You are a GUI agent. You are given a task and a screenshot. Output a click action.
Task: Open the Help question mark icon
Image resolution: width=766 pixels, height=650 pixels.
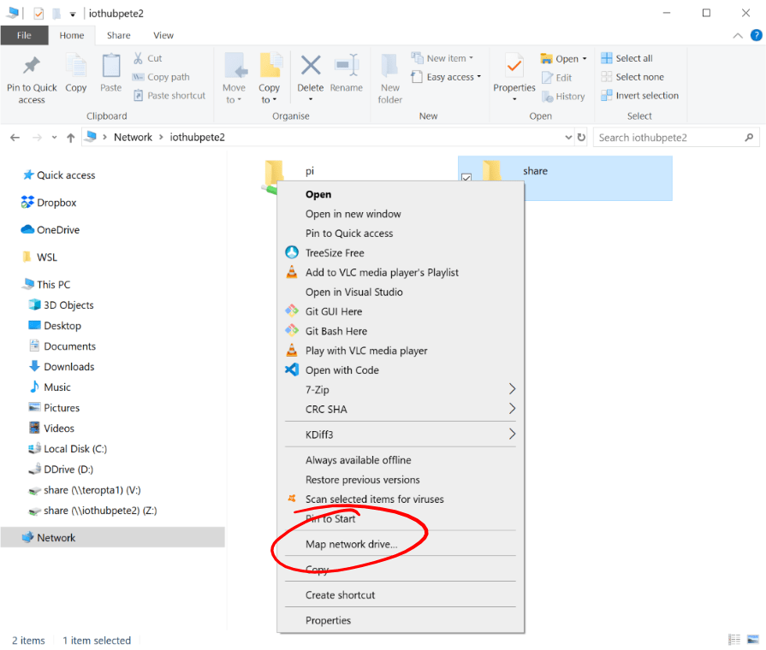757,35
